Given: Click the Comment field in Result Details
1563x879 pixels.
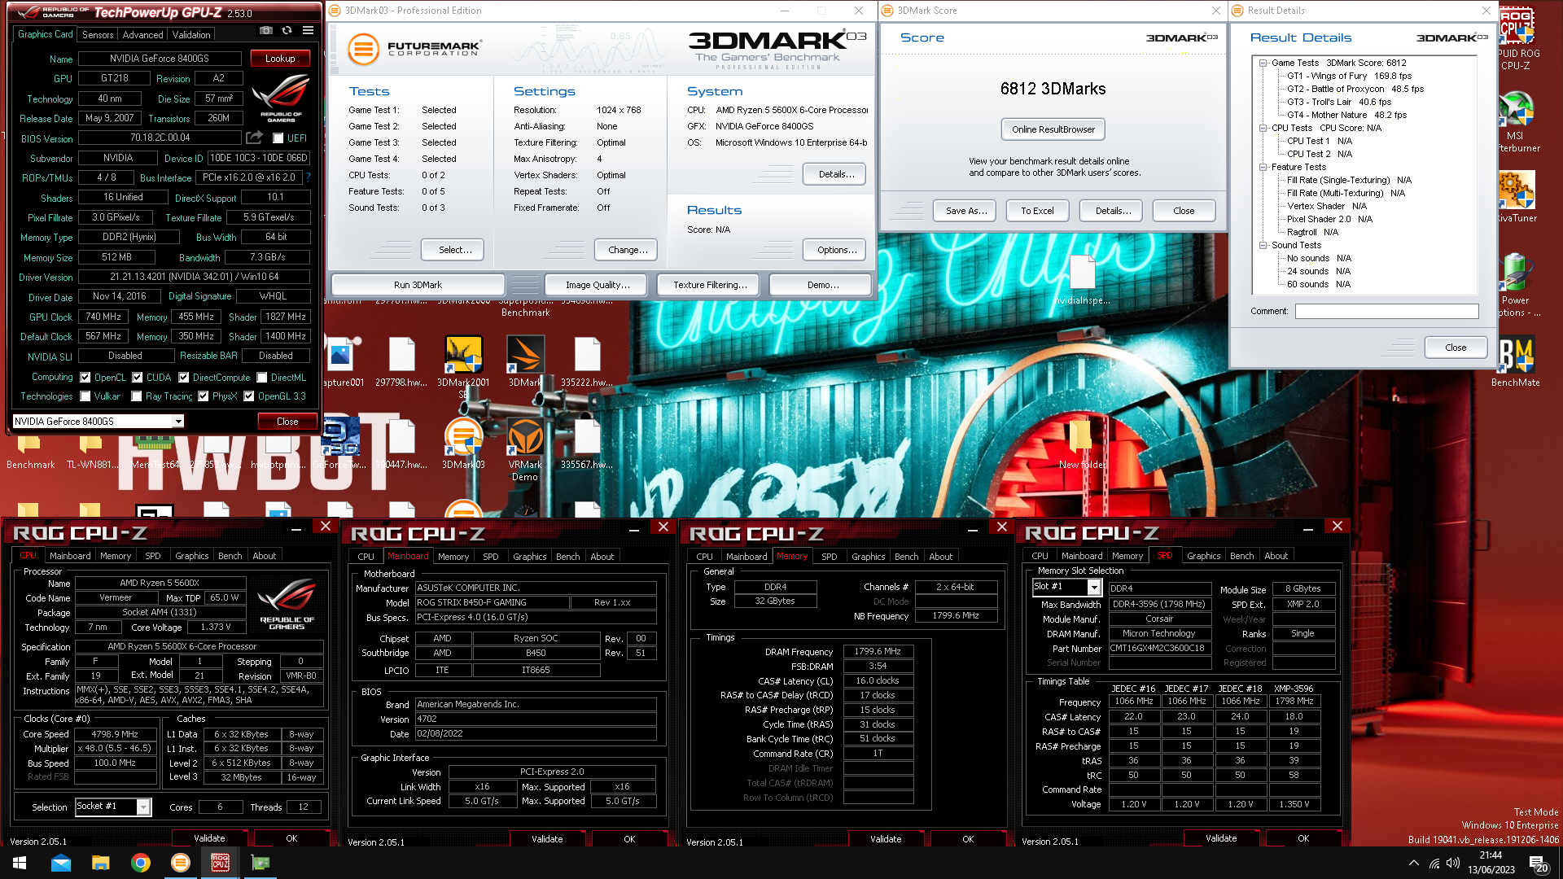Looking at the screenshot, I should tap(1386, 311).
